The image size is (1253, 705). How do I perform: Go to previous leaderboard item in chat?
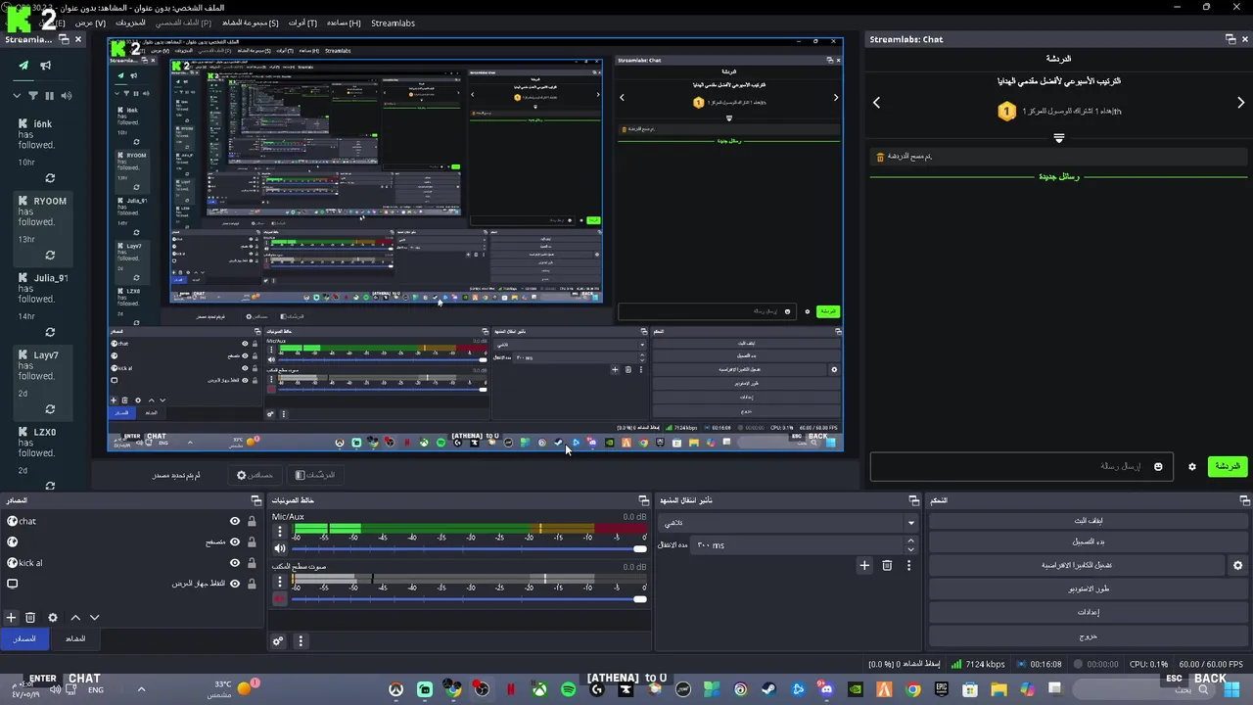876,102
